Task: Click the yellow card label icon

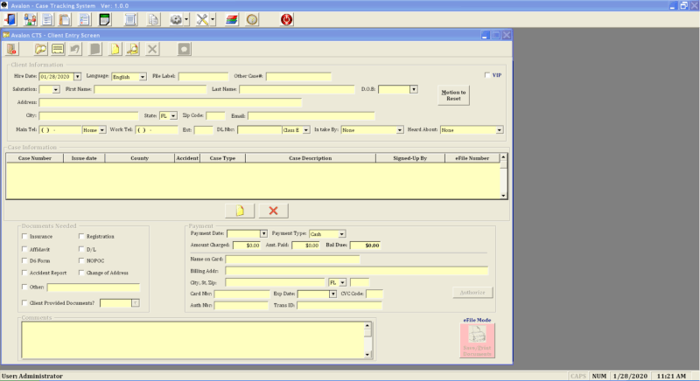Action: pyautogui.click(x=58, y=49)
